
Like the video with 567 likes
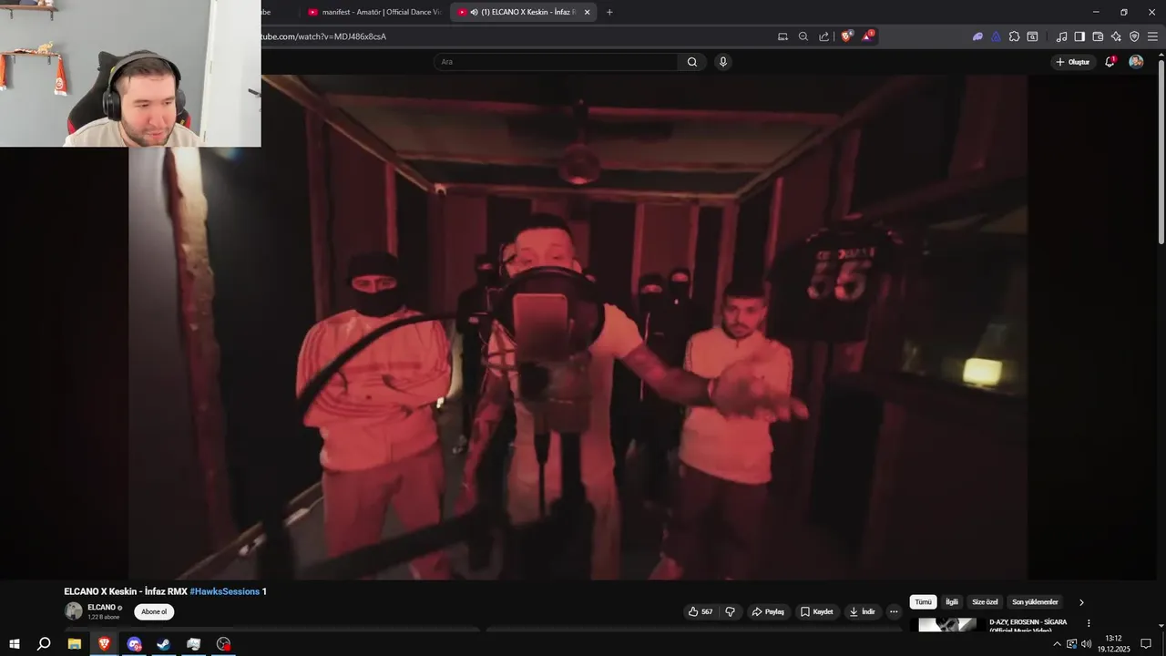pos(700,611)
